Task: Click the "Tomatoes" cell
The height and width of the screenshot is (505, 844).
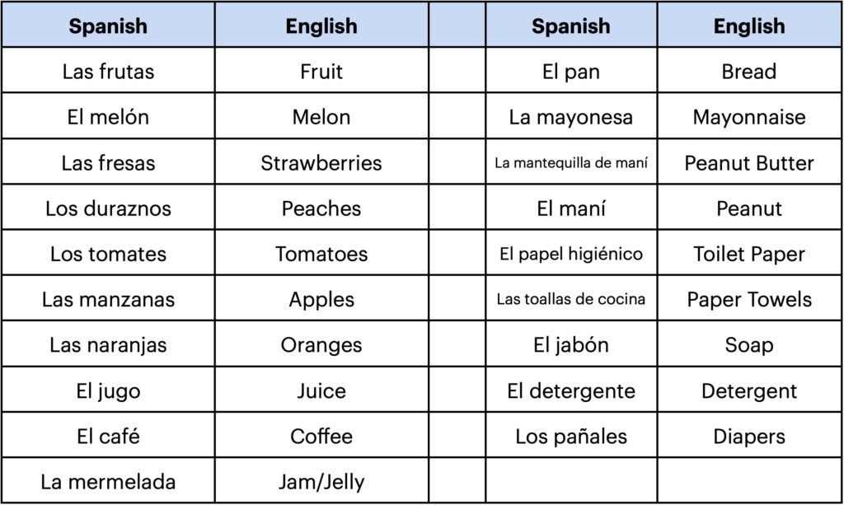Action: pos(321,254)
